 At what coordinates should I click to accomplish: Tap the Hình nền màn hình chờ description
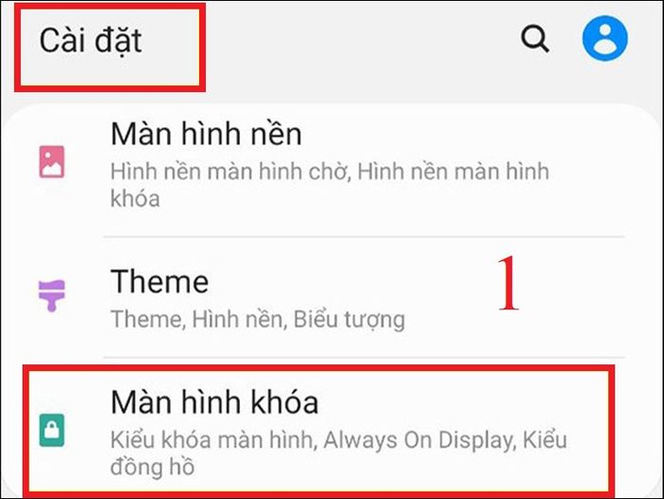(230, 172)
